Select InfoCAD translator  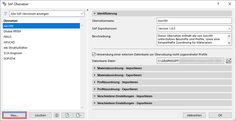click(41, 42)
